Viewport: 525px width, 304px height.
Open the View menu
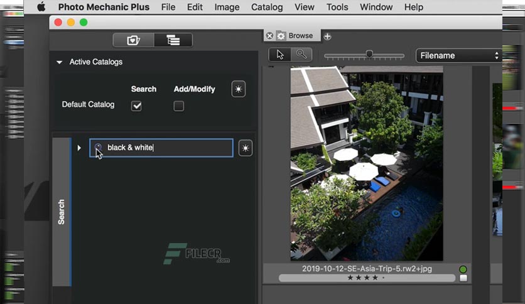pyautogui.click(x=305, y=7)
